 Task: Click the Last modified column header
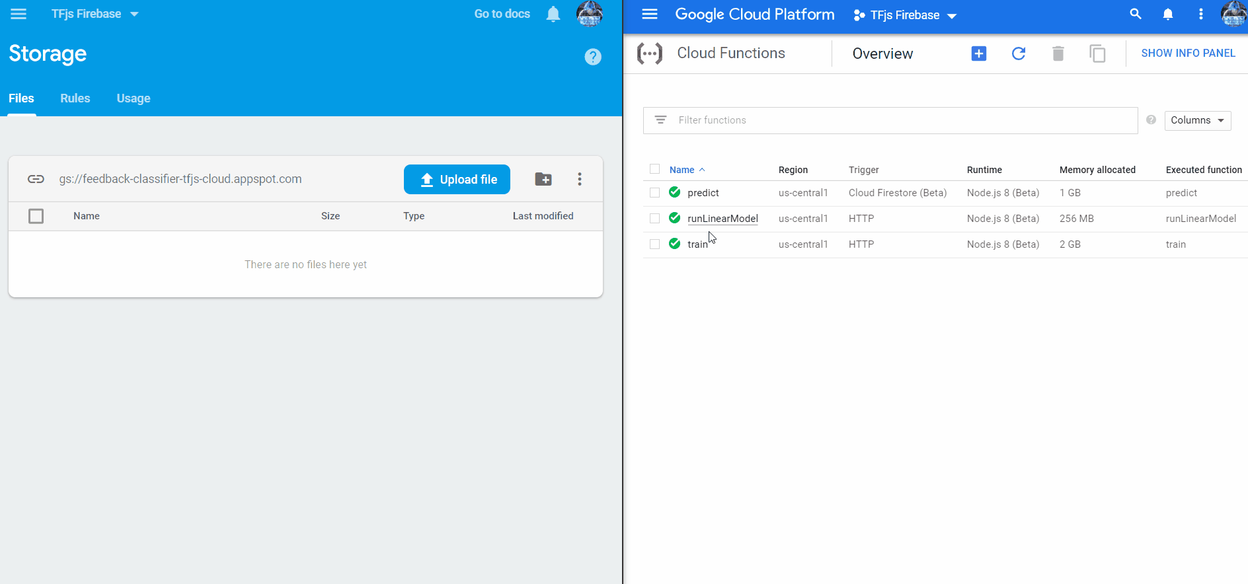click(543, 216)
